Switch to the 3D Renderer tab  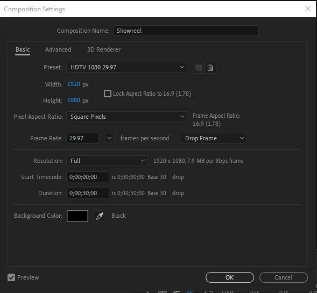[x=104, y=49]
